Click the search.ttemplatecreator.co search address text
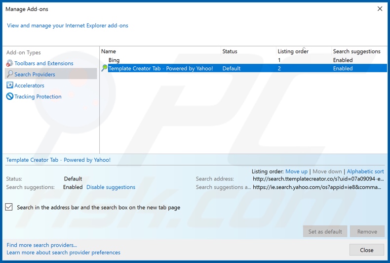The height and width of the screenshot is (263, 390). pos(318,179)
